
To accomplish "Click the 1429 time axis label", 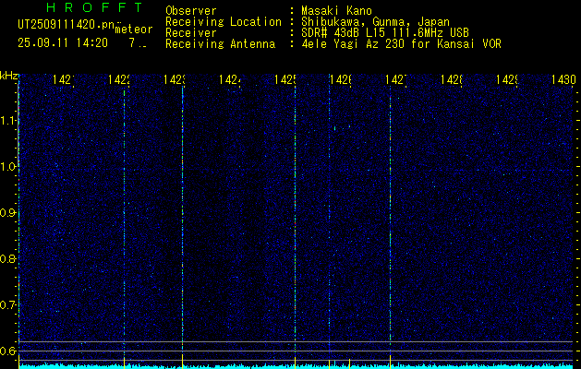I will click(x=506, y=79).
